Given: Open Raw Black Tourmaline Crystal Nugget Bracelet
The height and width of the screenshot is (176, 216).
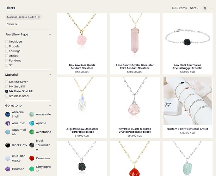Looking at the screenshot, I should 187,67.
